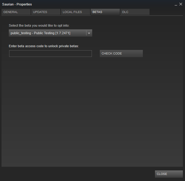Switch to the GENERAL tab
This screenshot has width=185, height=181.
click(x=16, y=12)
